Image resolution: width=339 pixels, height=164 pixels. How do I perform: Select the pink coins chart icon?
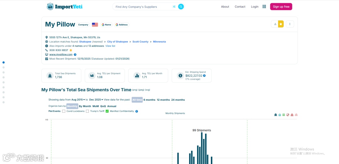(x=296, y=115)
